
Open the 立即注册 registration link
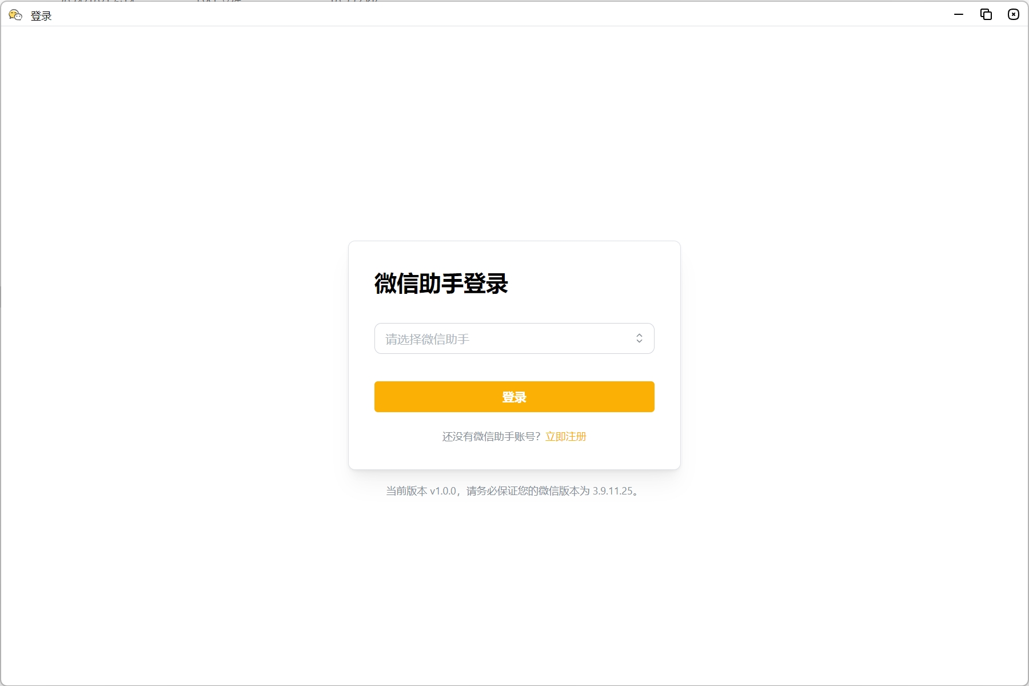click(x=566, y=437)
